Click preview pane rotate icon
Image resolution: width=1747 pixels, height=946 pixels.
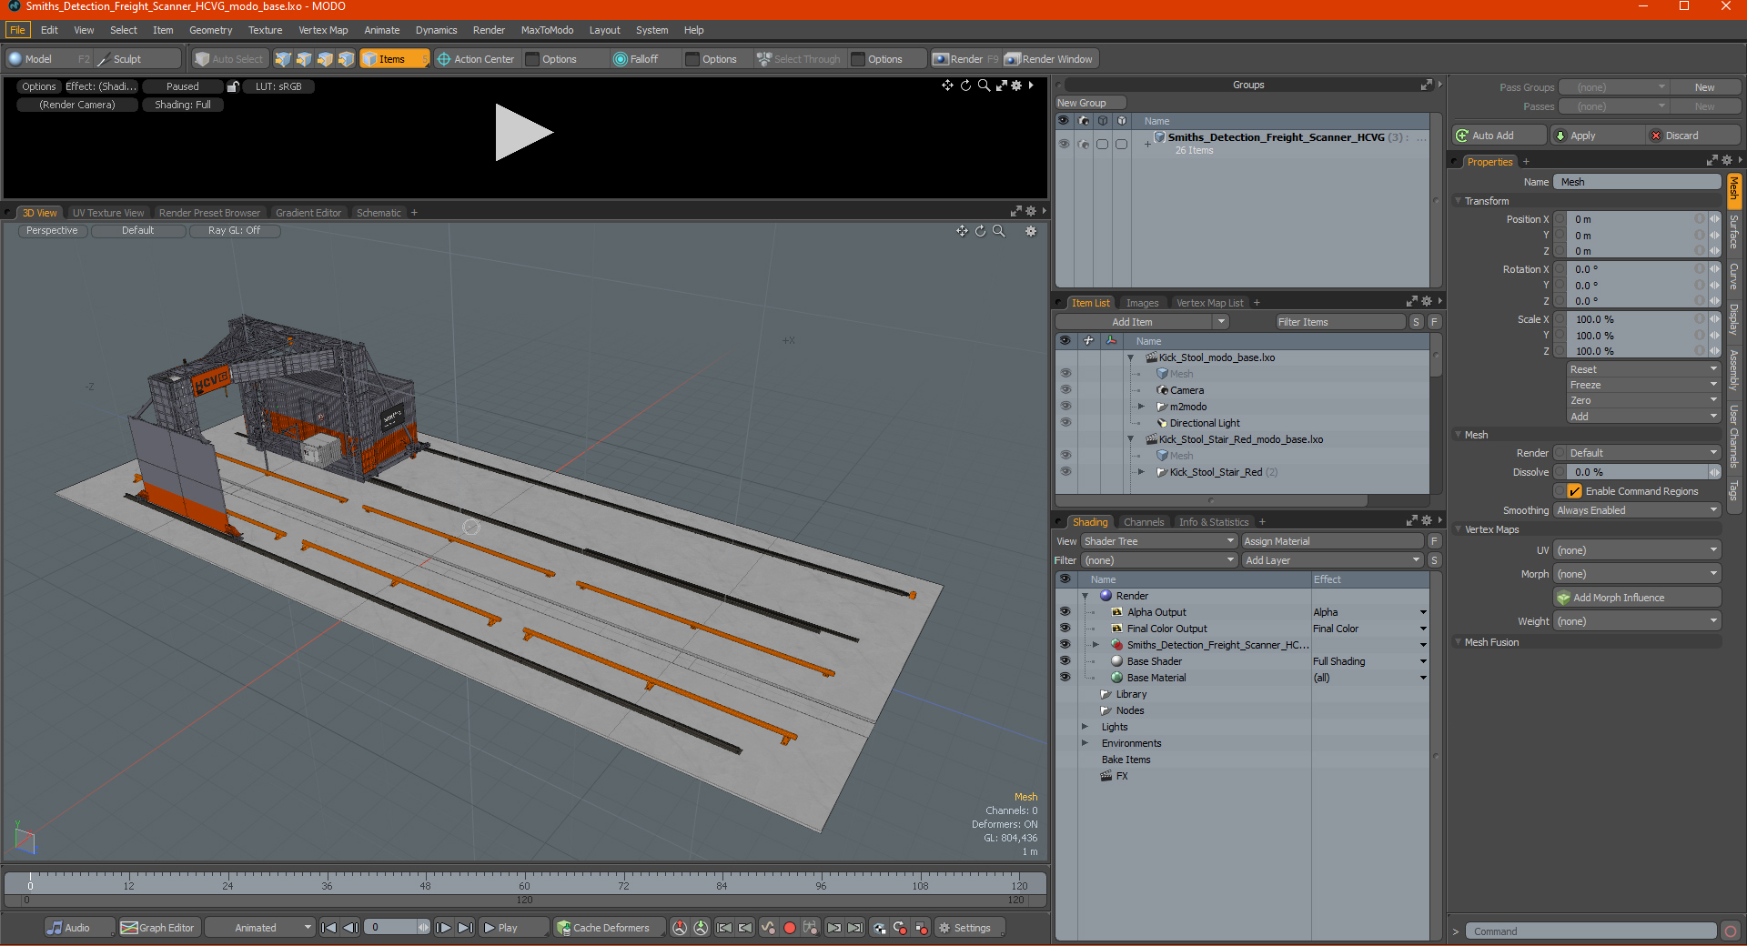[x=965, y=85]
